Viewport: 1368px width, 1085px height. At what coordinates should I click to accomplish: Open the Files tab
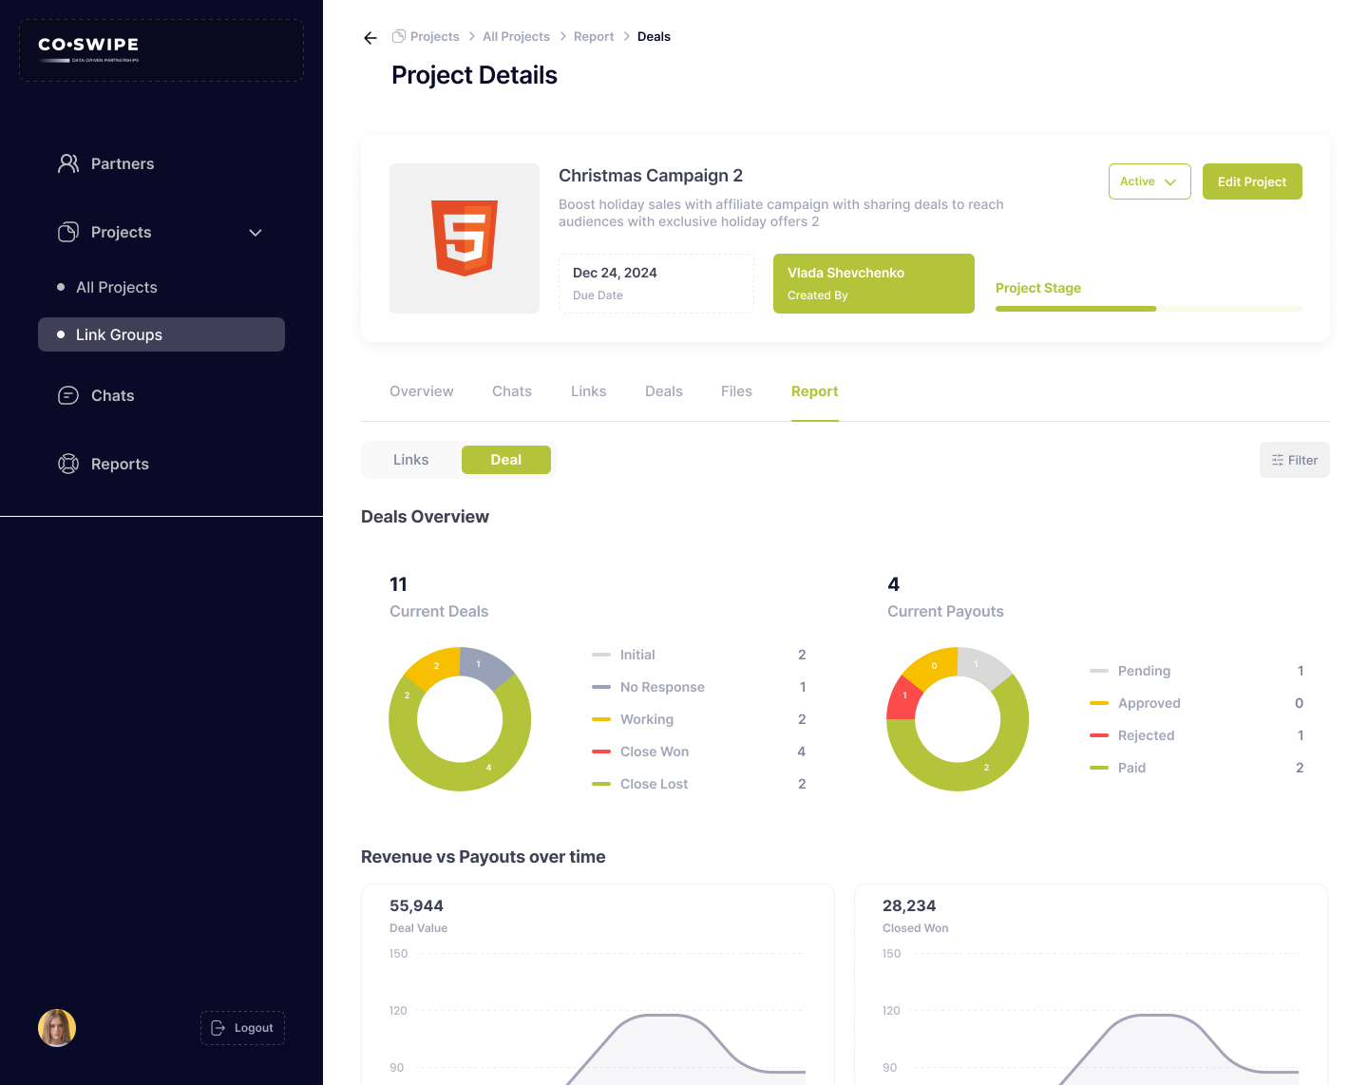(x=736, y=391)
